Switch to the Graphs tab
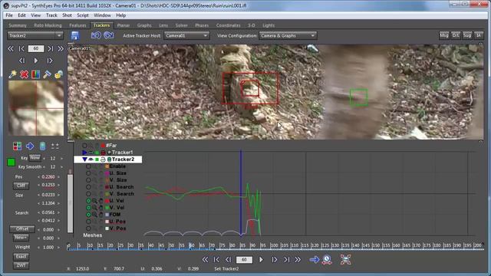This screenshot has height=276, width=491. click(x=144, y=25)
